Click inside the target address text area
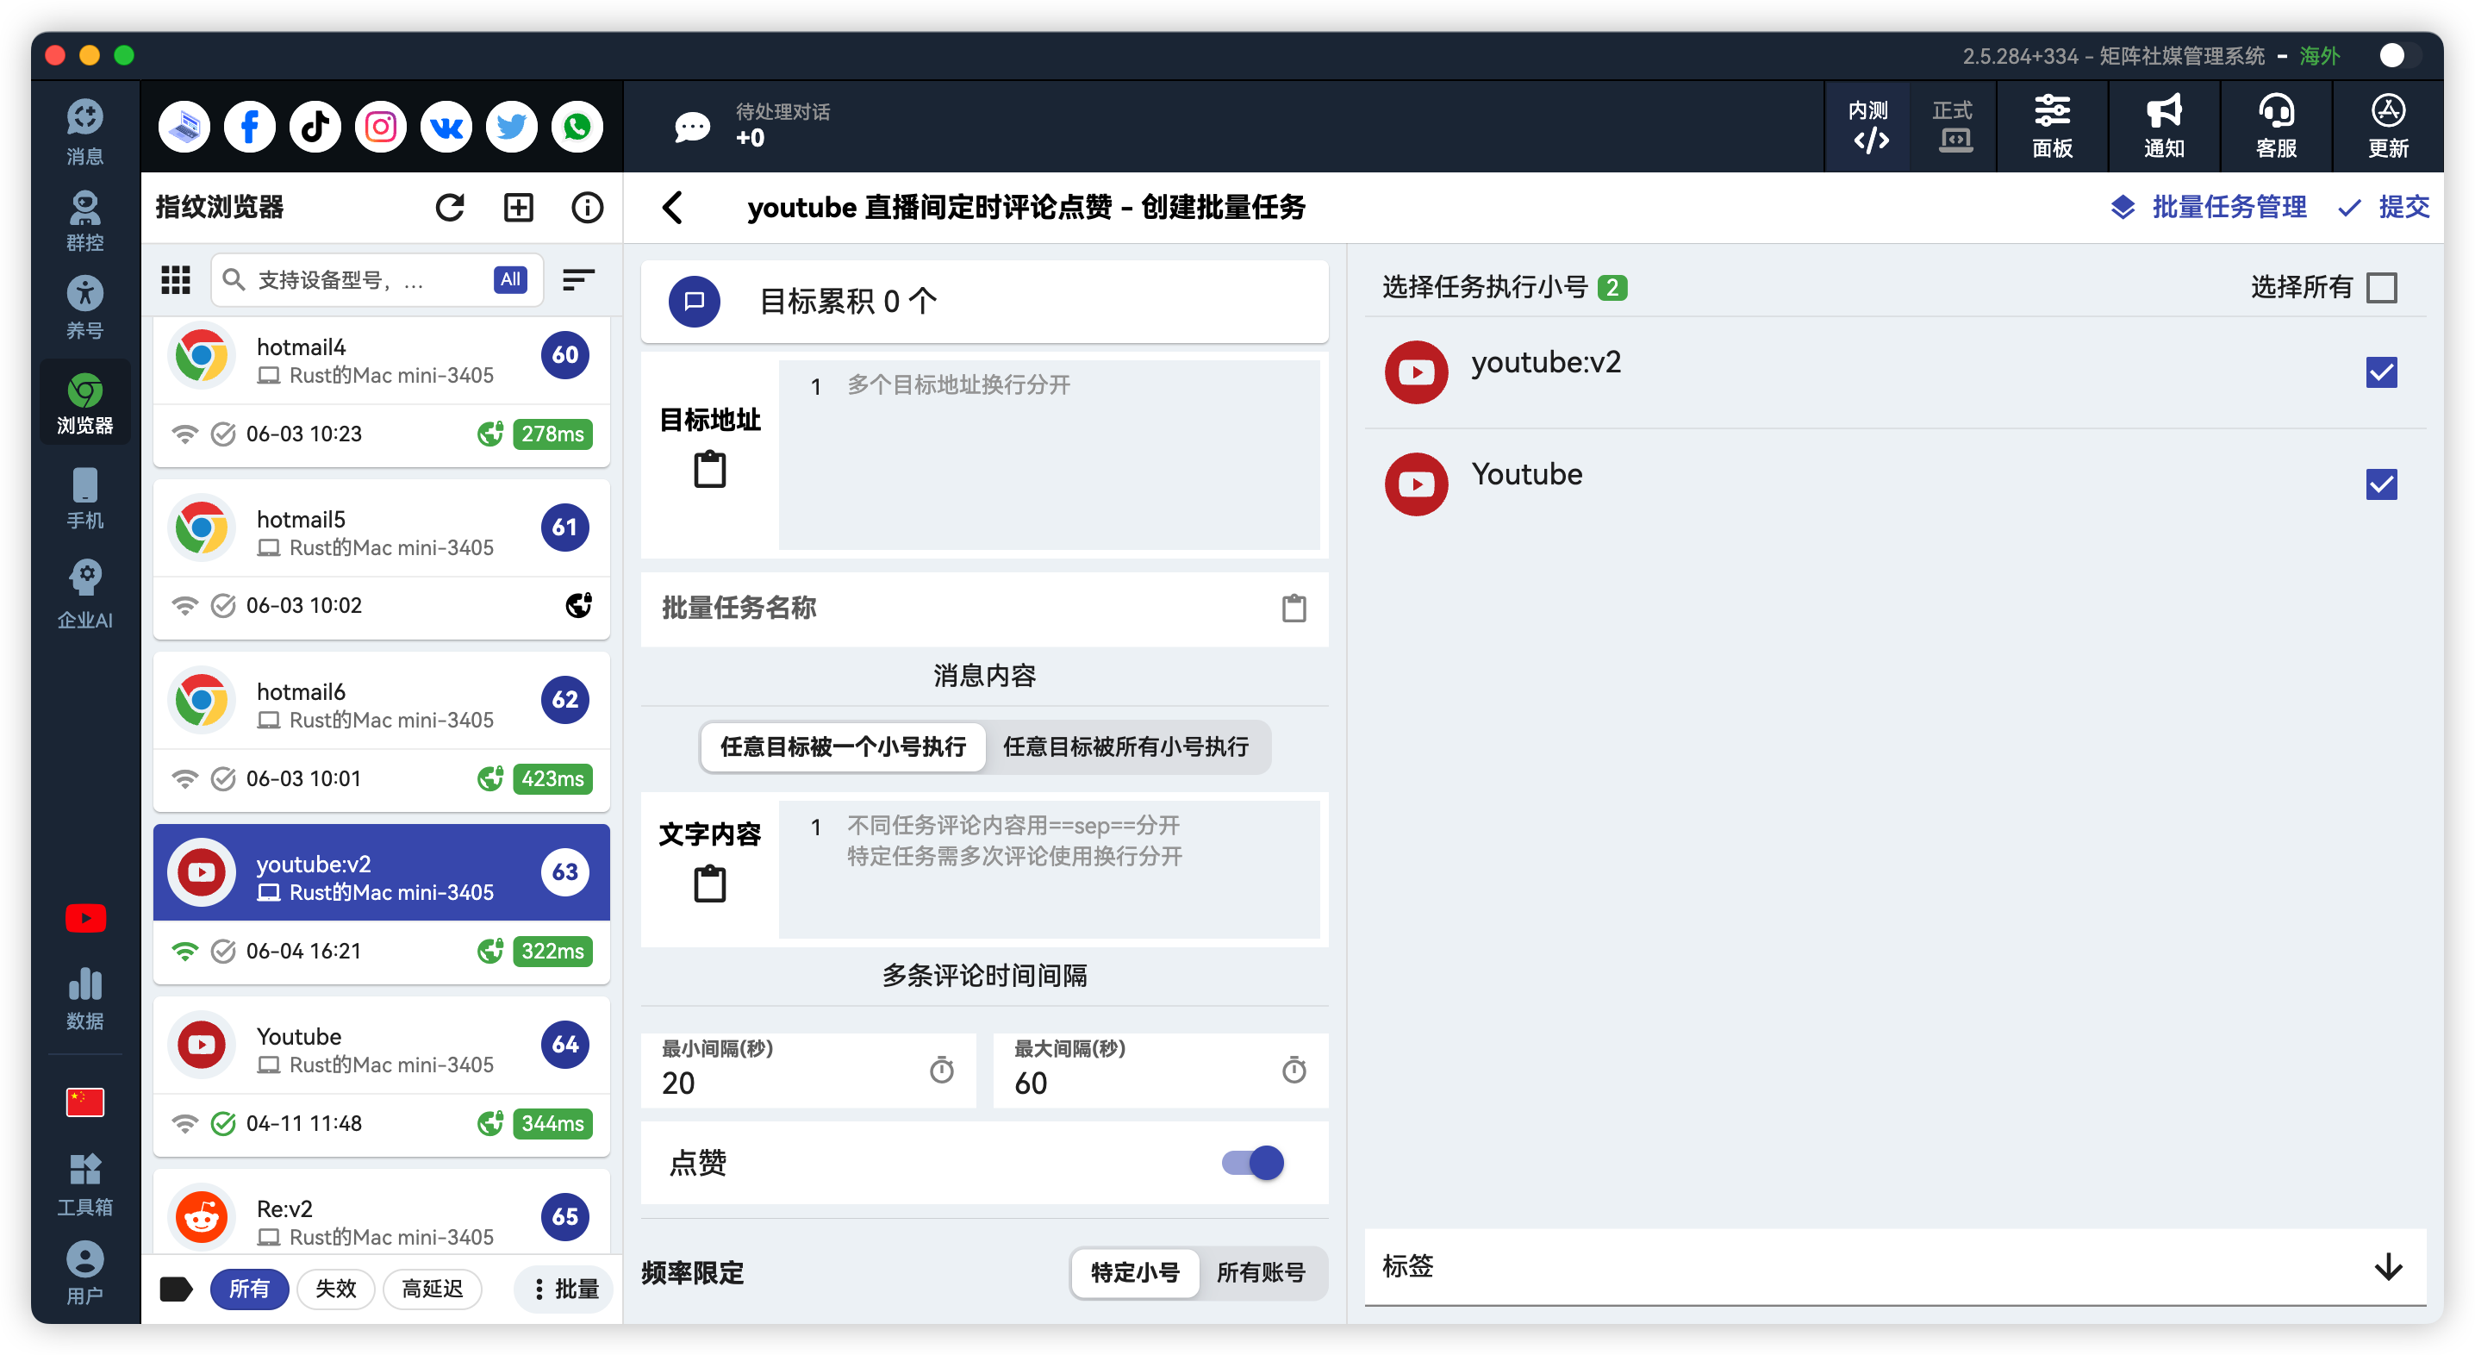This screenshot has height=1355, width=2475. pyautogui.click(x=1049, y=454)
